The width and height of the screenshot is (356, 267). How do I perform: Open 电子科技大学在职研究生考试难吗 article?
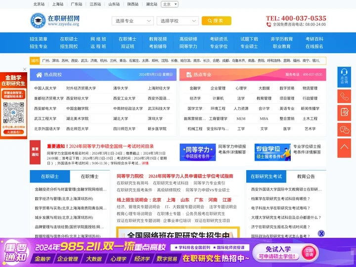(280, 208)
